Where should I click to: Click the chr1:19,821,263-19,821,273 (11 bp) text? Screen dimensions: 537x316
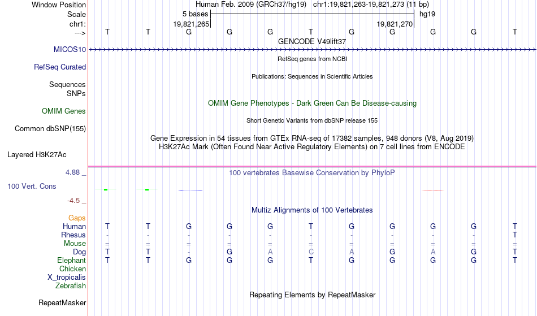[371, 5]
